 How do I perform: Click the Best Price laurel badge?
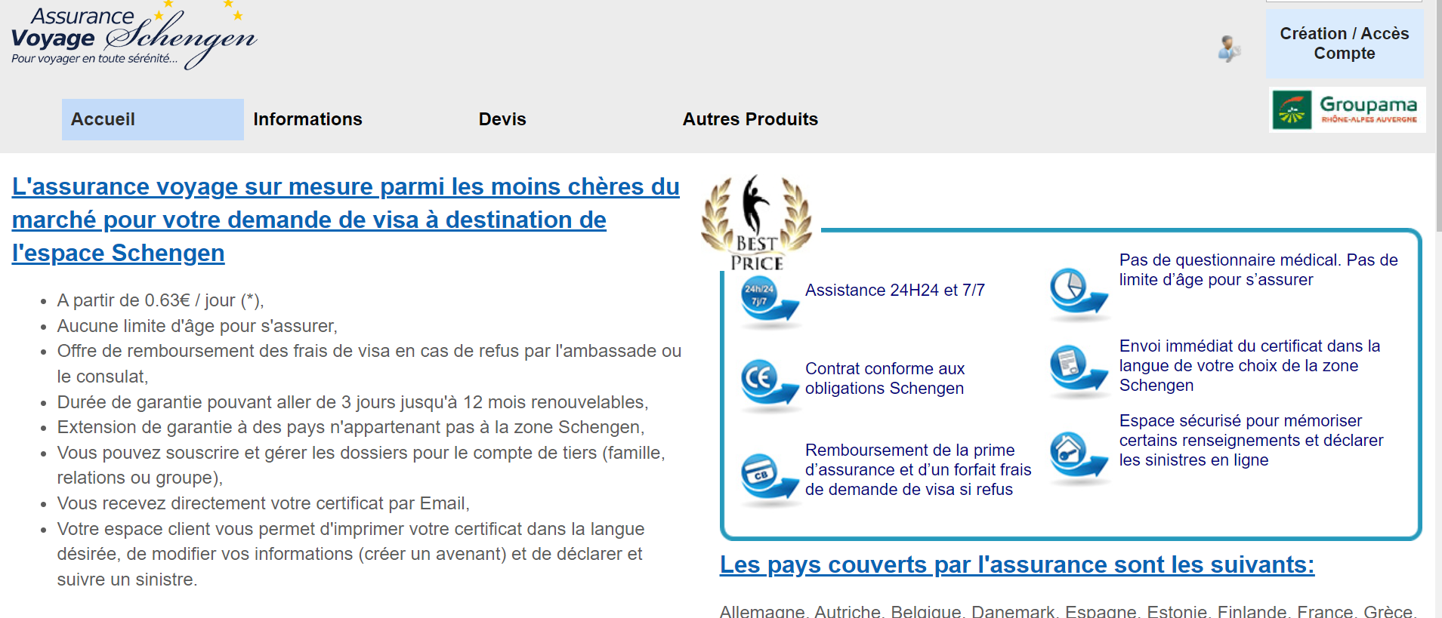point(756,223)
